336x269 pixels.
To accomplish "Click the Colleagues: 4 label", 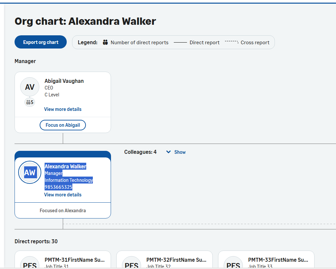I will (x=140, y=152).
